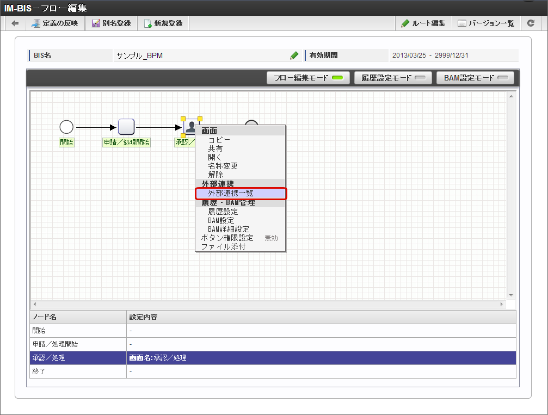The height and width of the screenshot is (415, 548).
Task: Select the 終了 row in node table
Action: pyautogui.click(x=273, y=371)
